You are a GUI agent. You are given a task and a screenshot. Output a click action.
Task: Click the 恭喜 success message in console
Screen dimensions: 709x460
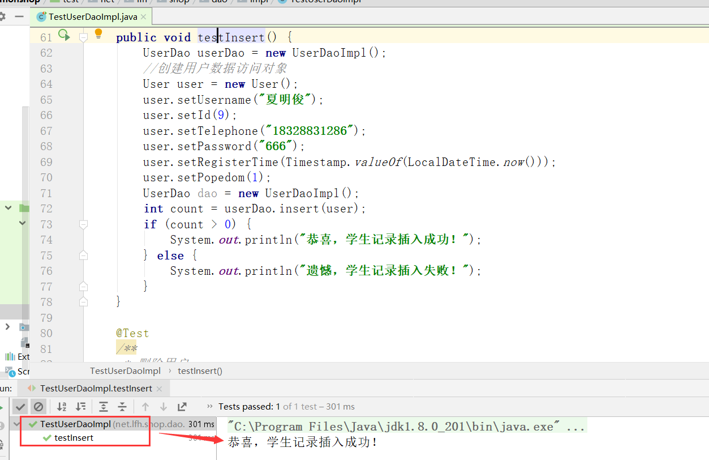(x=303, y=442)
